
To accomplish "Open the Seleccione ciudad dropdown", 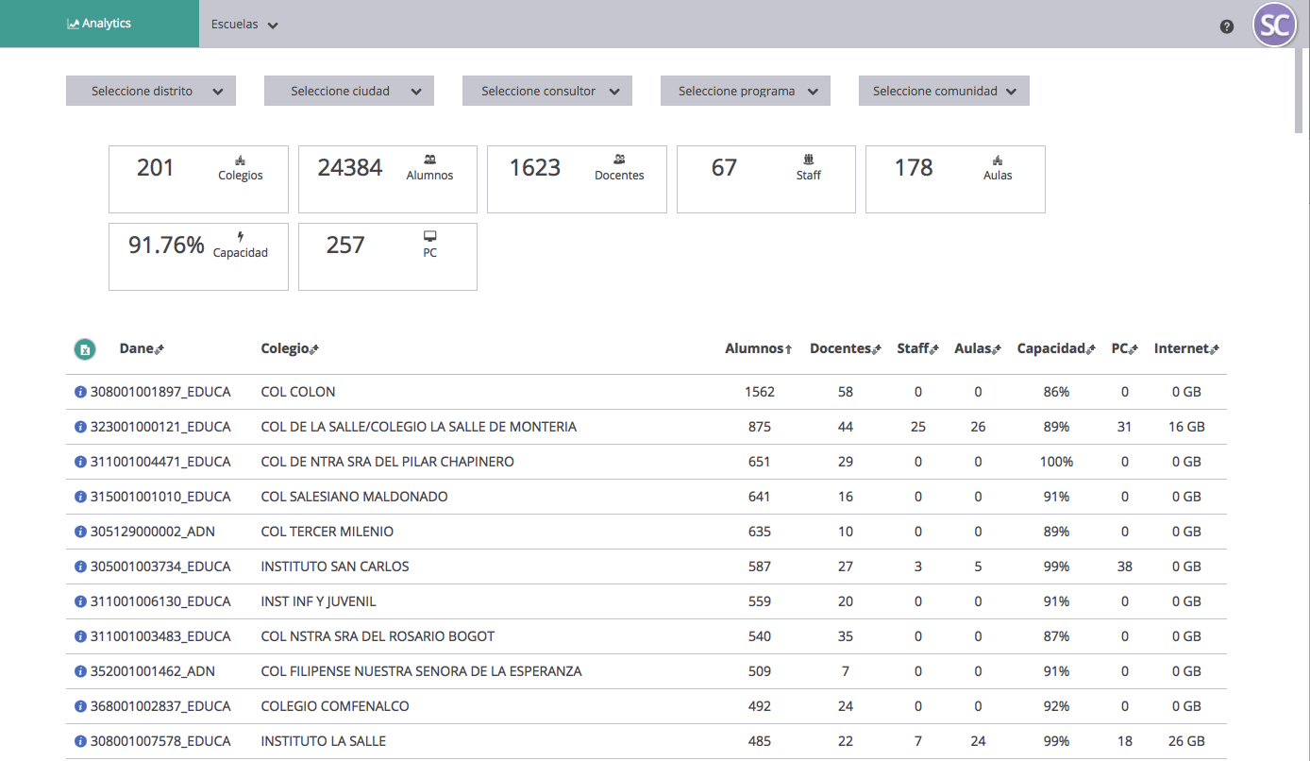I will 349,92.
